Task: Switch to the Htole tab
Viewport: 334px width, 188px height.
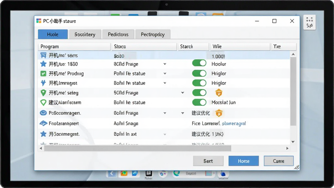Action: coord(53,34)
